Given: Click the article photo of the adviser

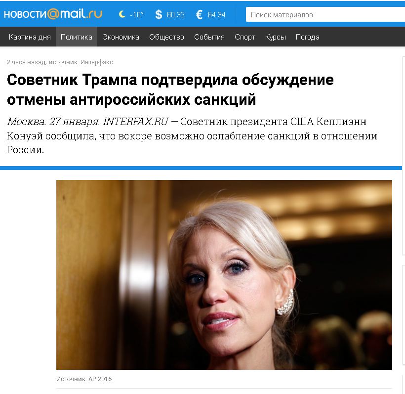Looking at the screenshot, I should [224, 274].
